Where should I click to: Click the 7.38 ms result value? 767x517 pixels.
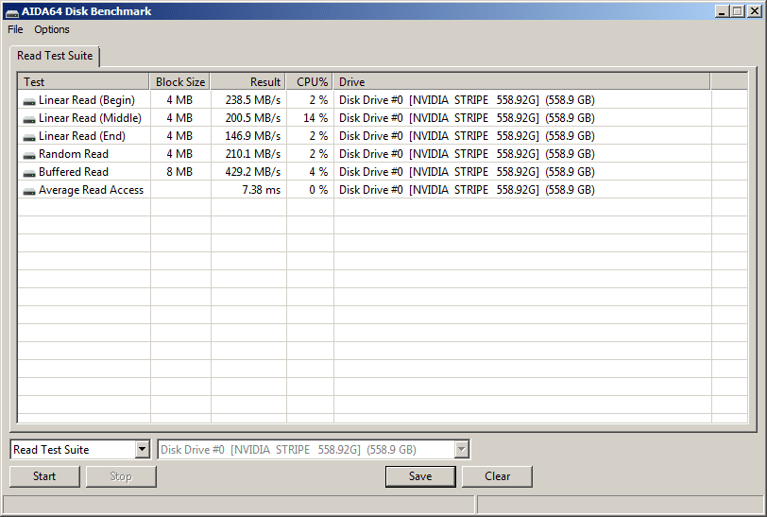click(262, 190)
